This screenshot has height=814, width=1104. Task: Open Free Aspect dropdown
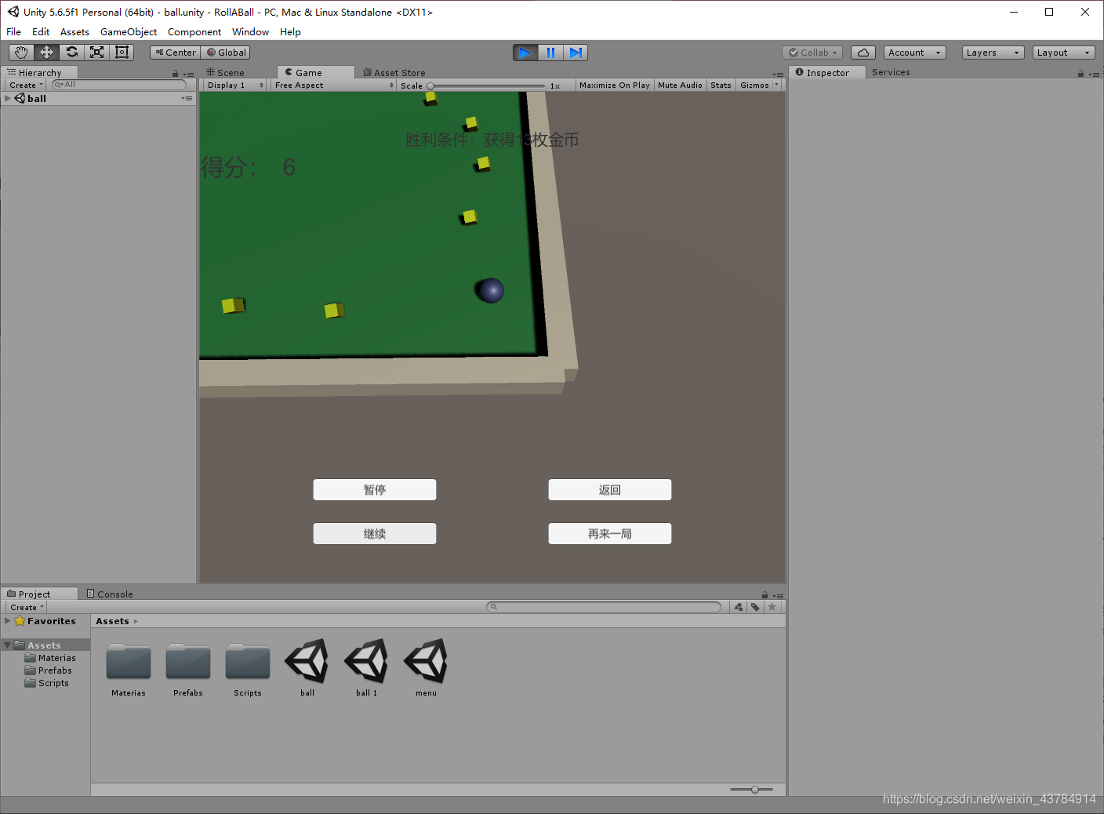coord(334,85)
